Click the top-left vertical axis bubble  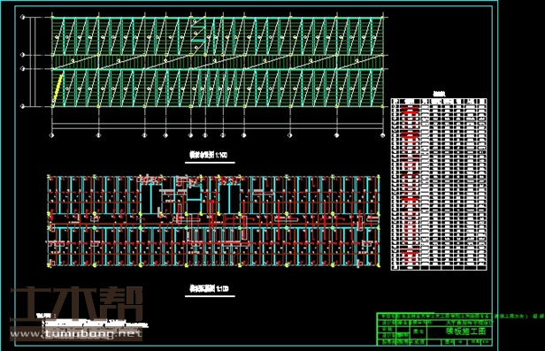[x=23, y=17]
